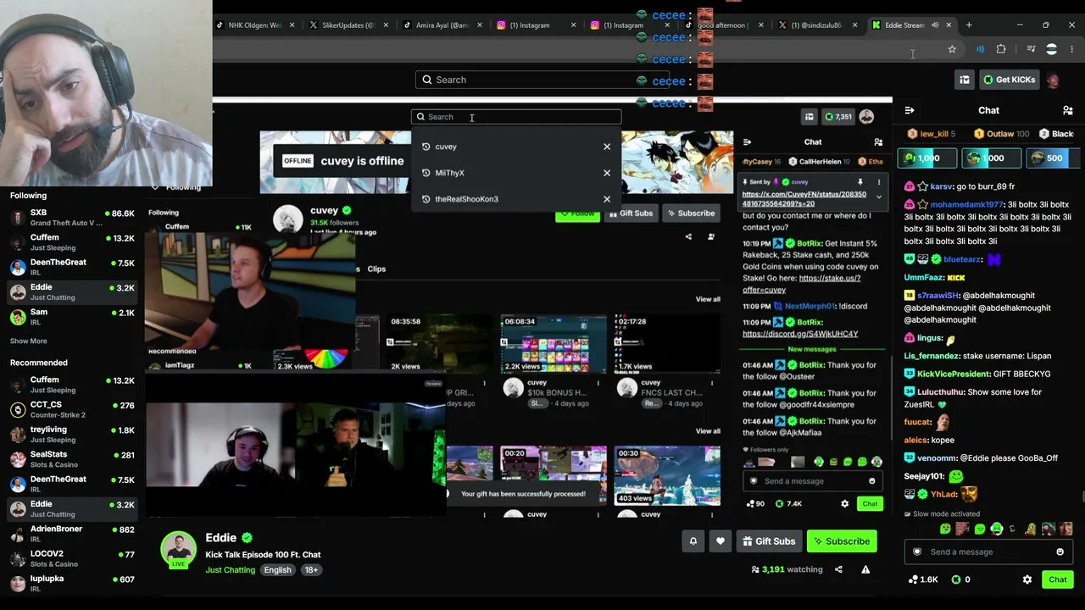Report the stream with warning icon
This screenshot has height=610, width=1085.
865,570
